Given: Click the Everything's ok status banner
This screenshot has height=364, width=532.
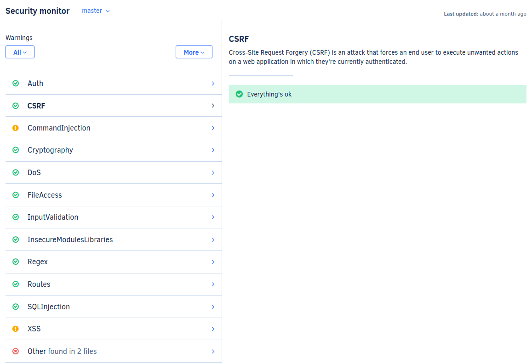Looking at the screenshot, I should 377,94.
